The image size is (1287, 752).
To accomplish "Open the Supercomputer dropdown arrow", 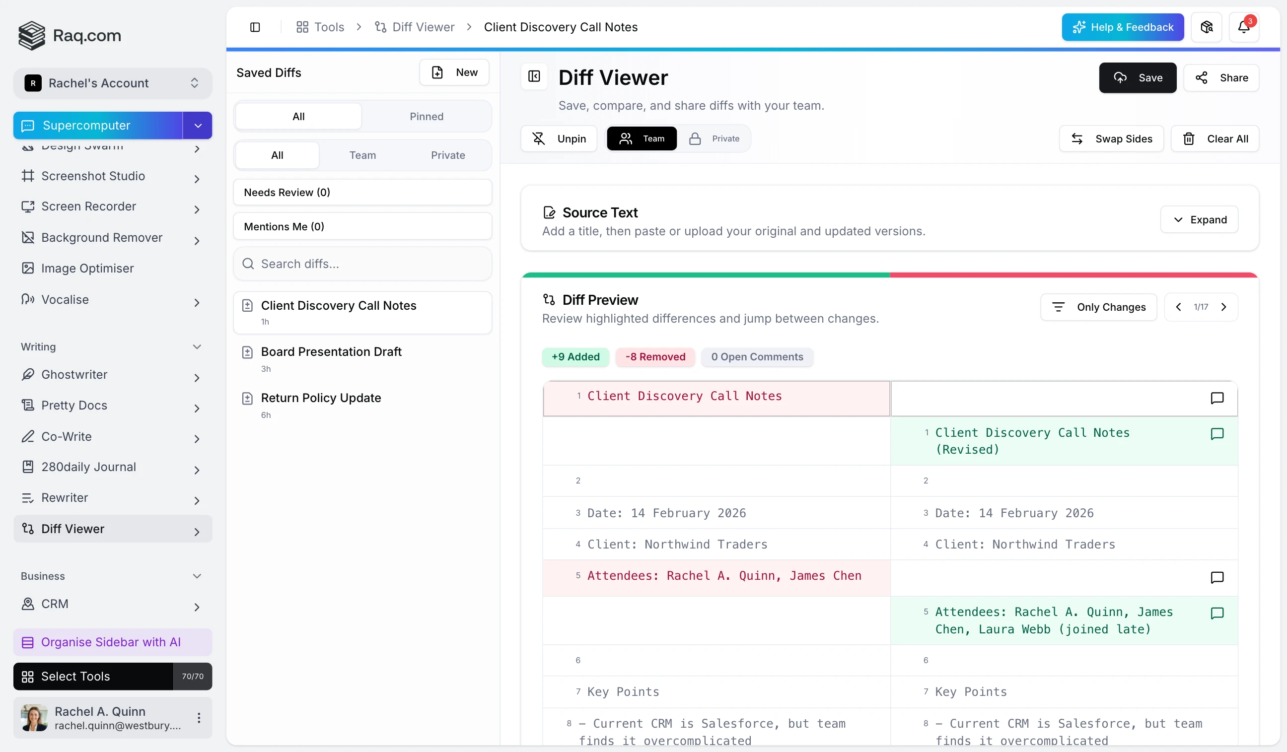I will tap(198, 126).
